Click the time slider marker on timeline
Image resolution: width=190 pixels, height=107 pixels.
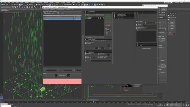coord(94,102)
